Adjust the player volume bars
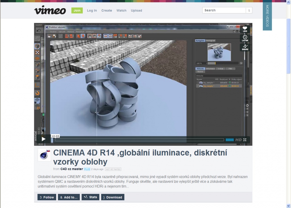 point(230,140)
